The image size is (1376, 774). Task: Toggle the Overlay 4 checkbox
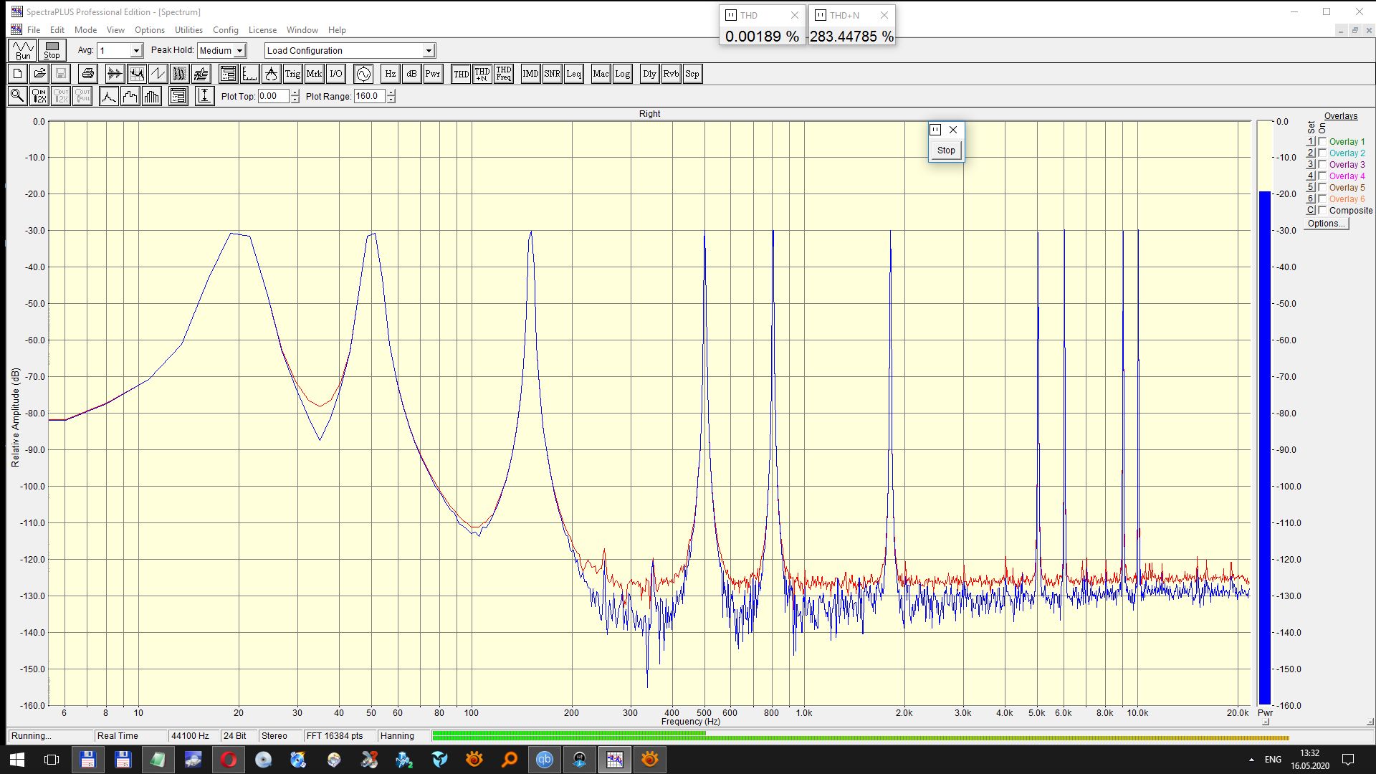pos(1322,176)
